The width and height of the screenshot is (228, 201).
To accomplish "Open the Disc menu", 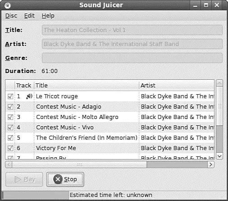I will coord(11,16).
